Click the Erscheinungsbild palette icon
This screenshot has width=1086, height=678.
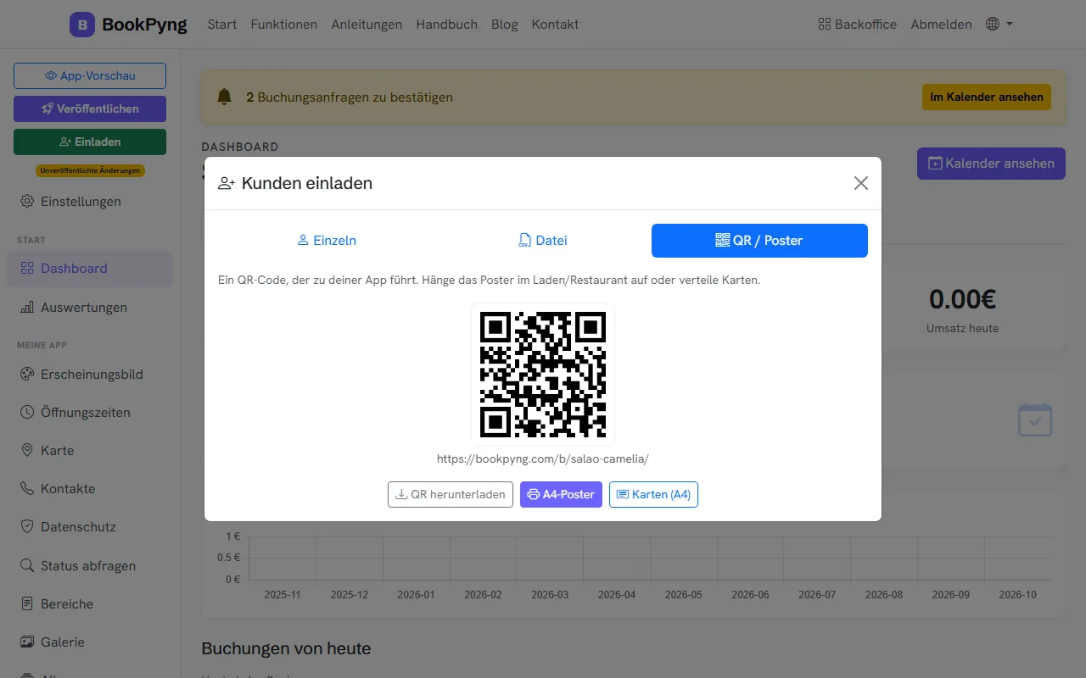[26, 375]
